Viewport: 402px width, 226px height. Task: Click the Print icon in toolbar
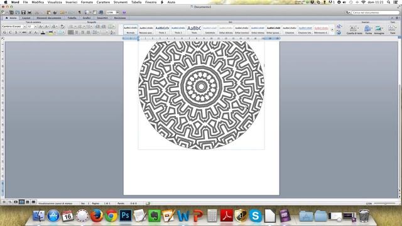tap(30, 13)
